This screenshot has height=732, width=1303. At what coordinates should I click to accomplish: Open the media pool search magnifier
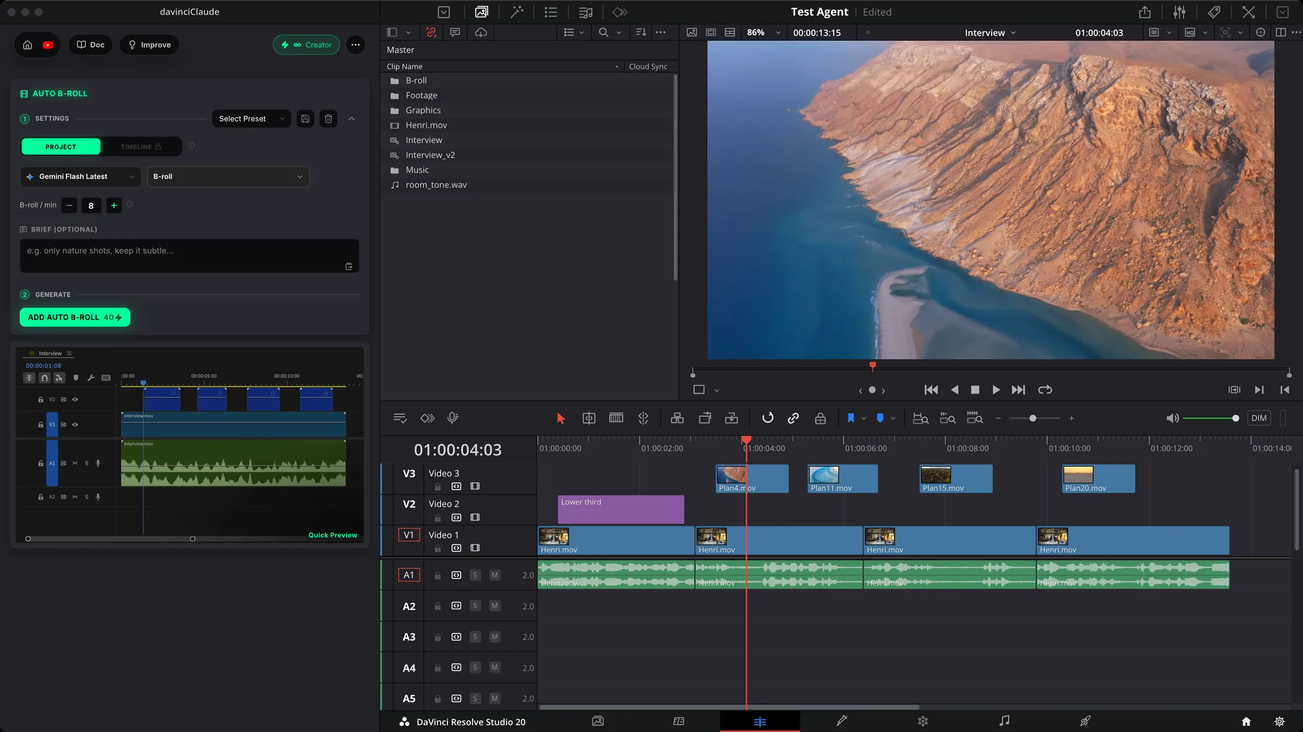point(604,33)
